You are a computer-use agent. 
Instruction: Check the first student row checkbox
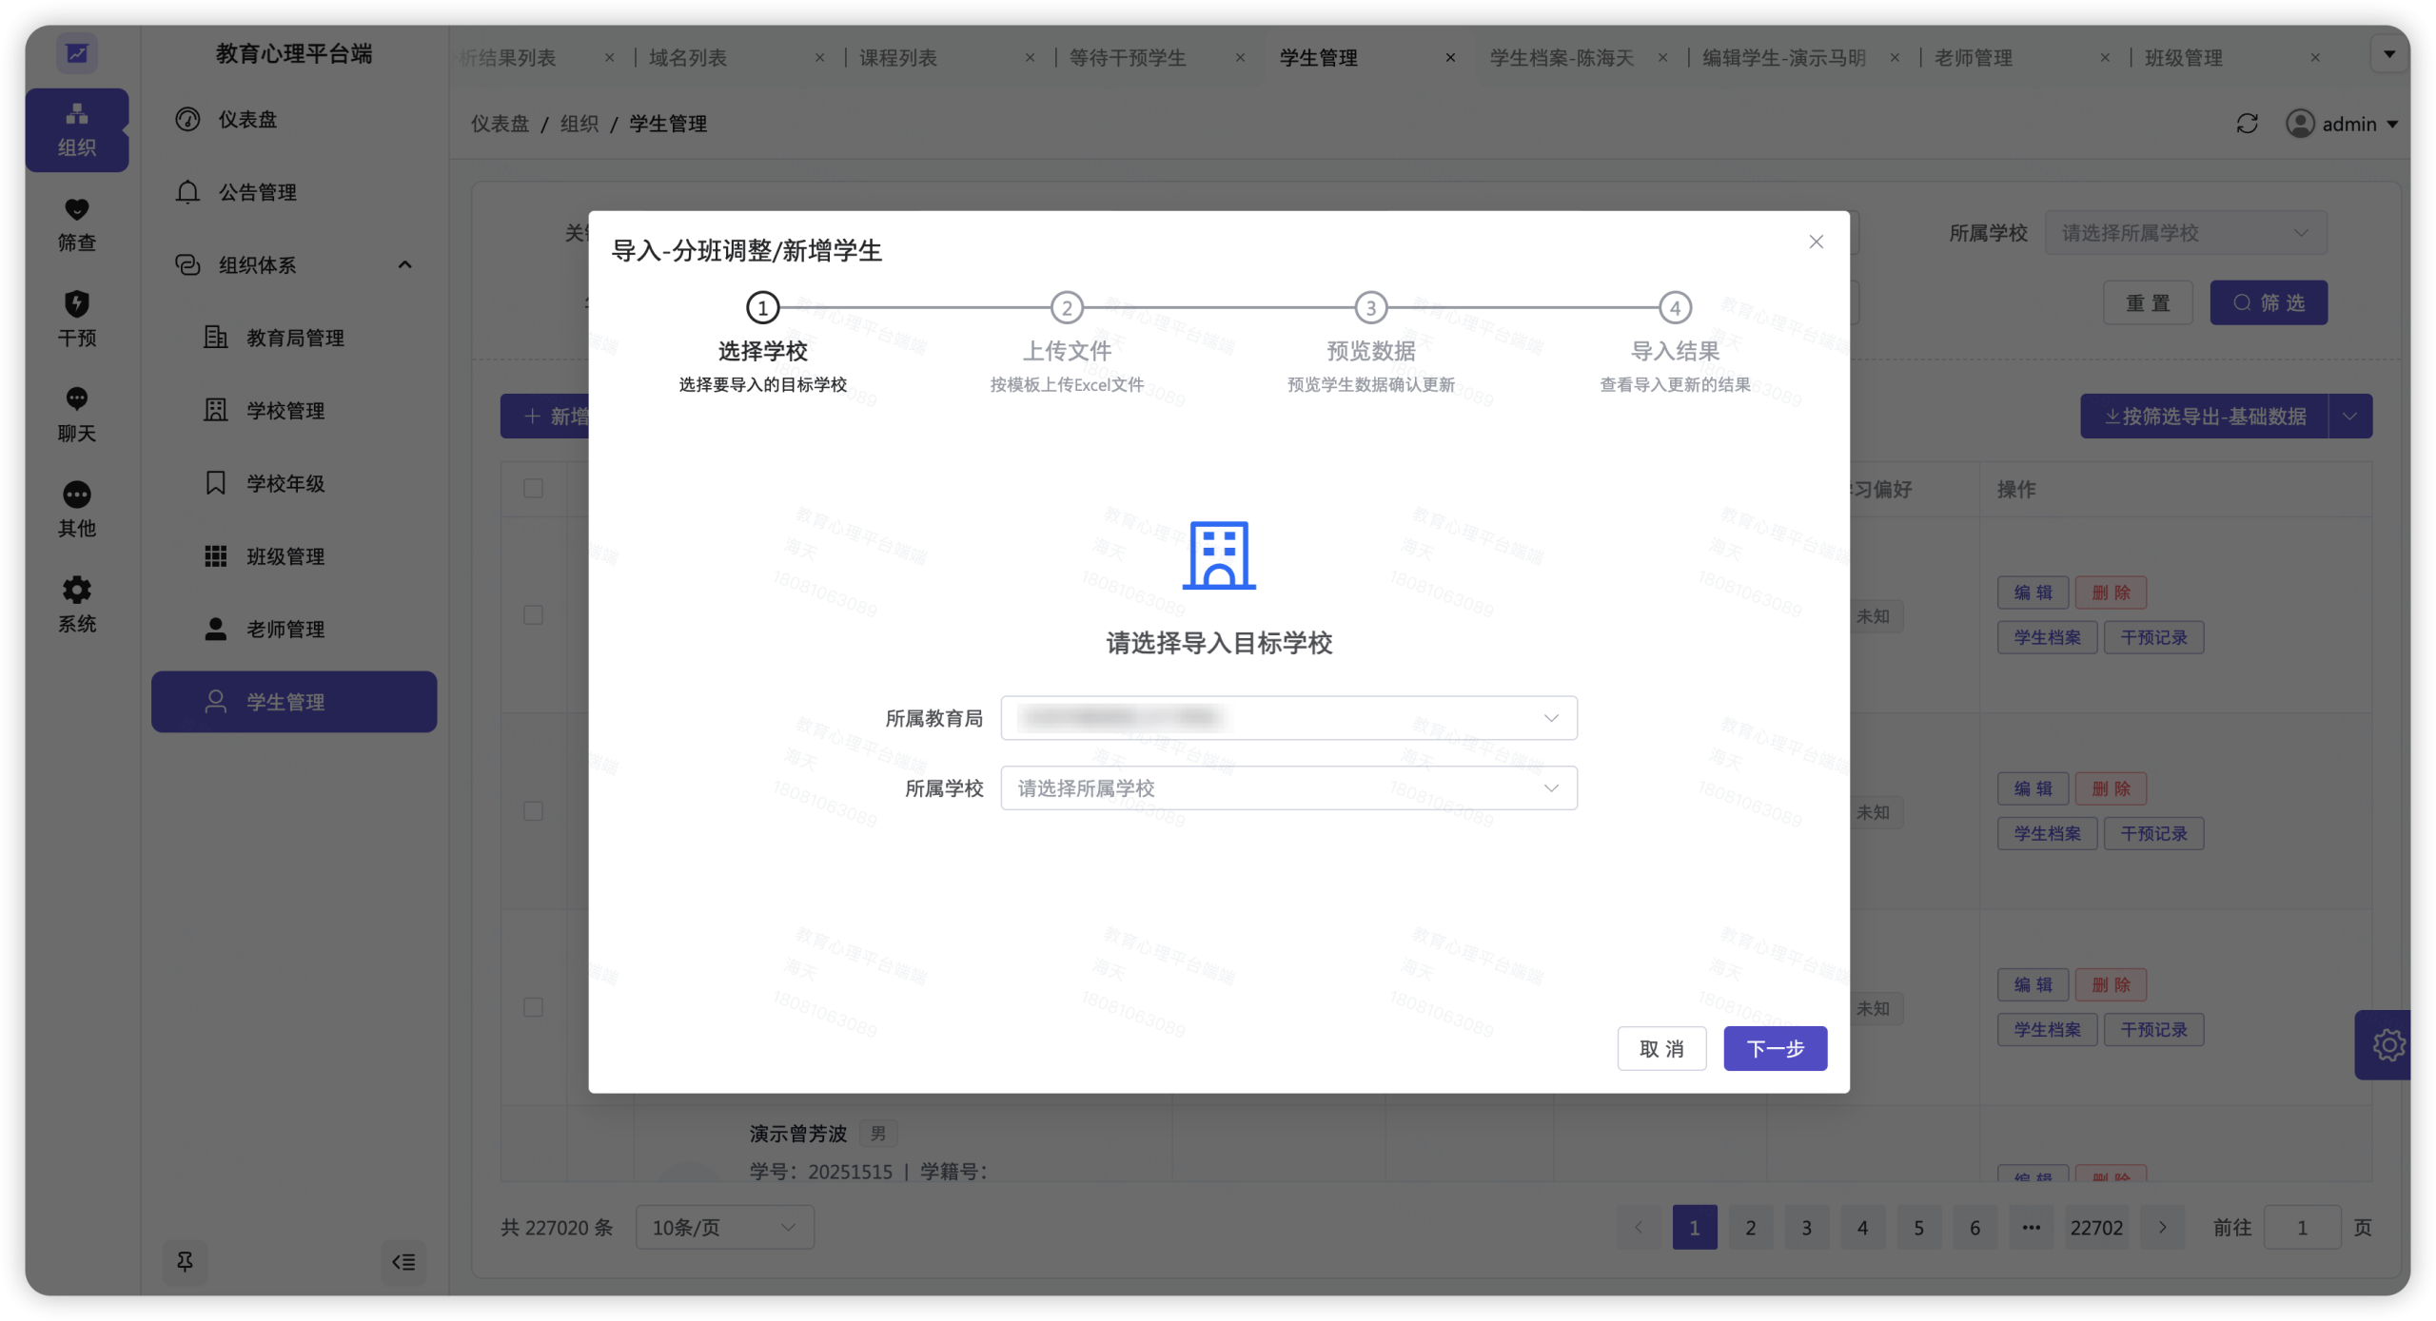point(533,614)
